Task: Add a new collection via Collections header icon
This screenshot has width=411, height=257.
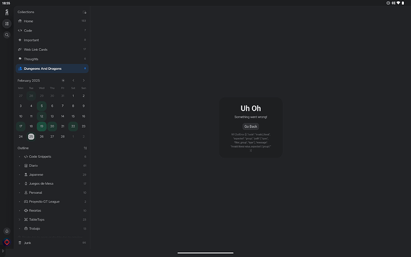Action: pyautogui.click(x=85, y=12)
